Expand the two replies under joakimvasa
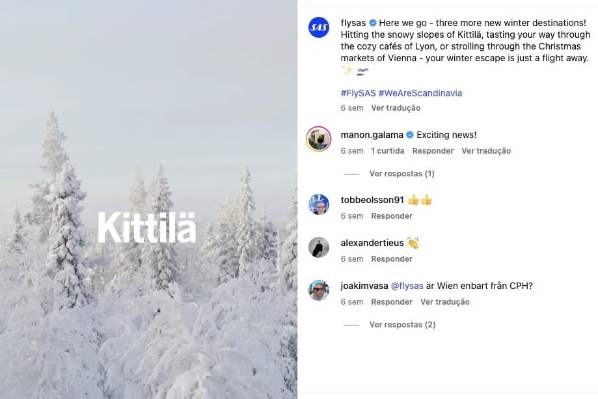 [402, 325]
